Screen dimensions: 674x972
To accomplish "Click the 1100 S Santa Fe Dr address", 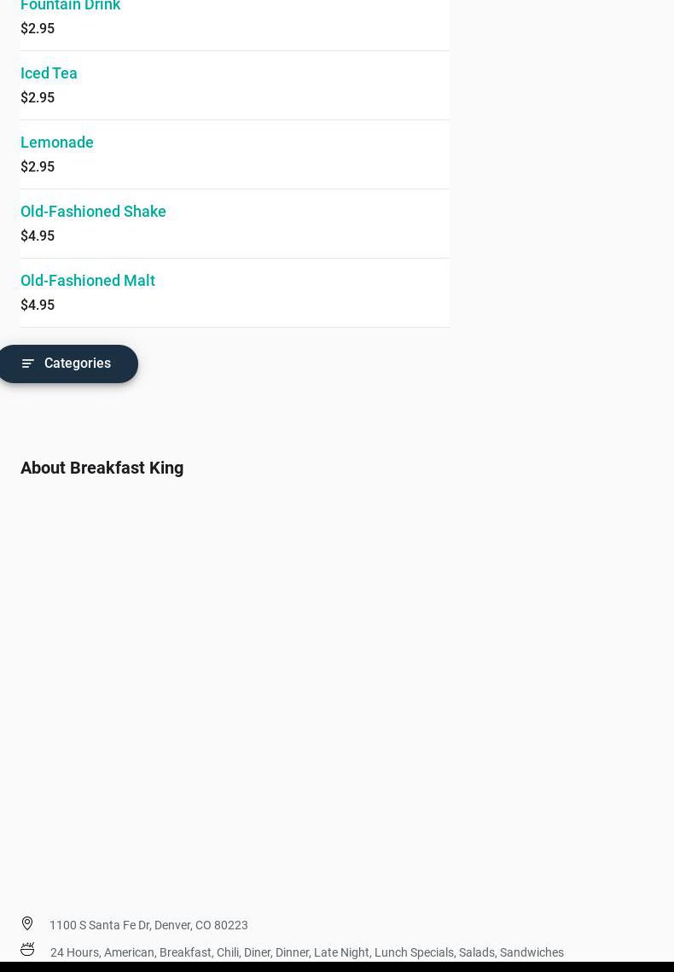I will click(x=148, y=925).
